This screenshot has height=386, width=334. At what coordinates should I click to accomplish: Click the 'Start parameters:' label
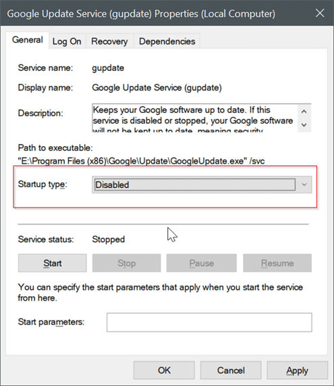tap(51, 322)
